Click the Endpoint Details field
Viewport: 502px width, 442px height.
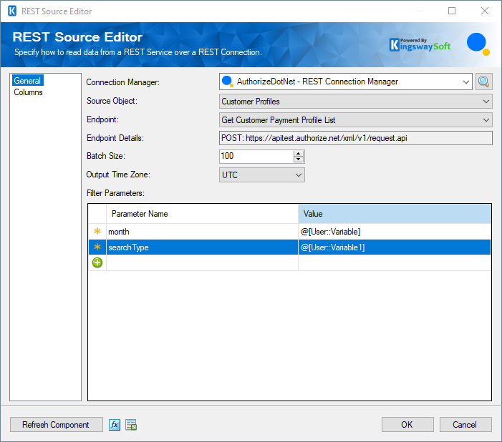356,138
